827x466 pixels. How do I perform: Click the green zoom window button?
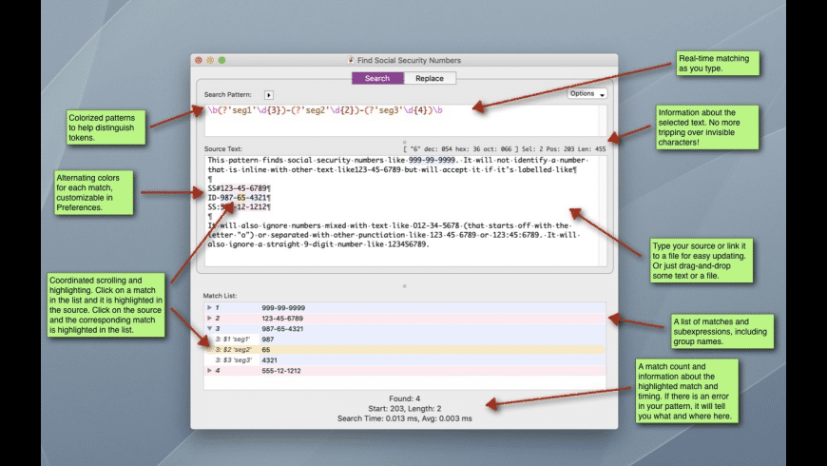222,60
